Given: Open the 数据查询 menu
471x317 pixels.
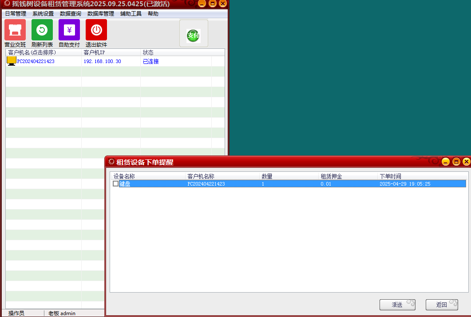Looking at the screenshot, I should pos(71,14).
